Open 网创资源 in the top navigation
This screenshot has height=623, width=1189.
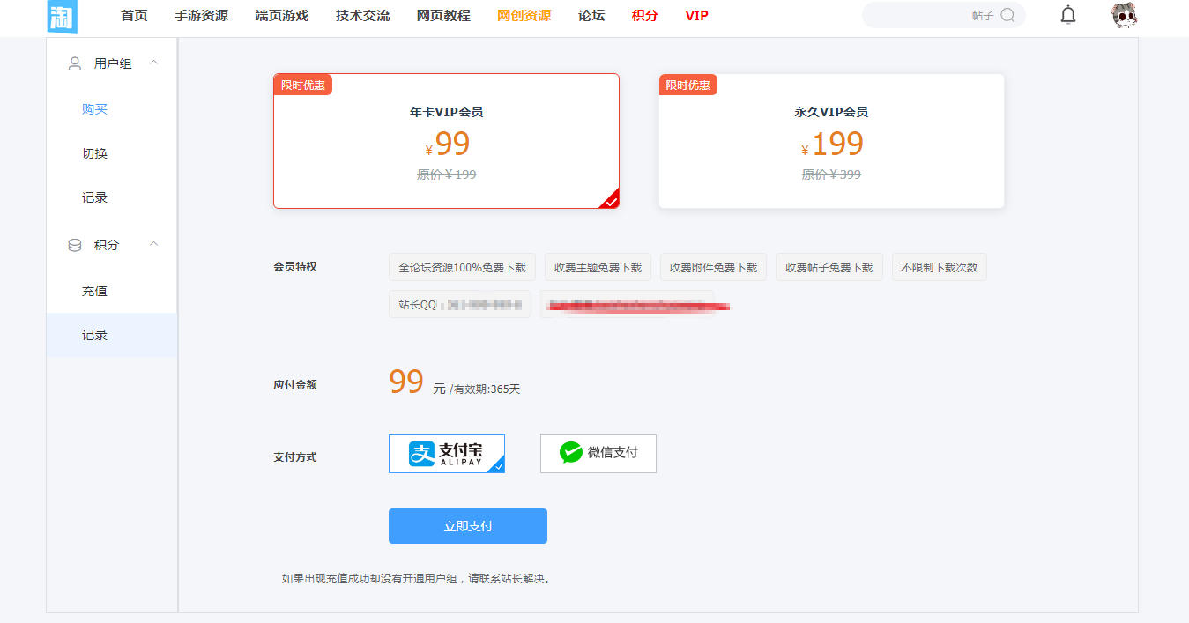click(524, 16)
